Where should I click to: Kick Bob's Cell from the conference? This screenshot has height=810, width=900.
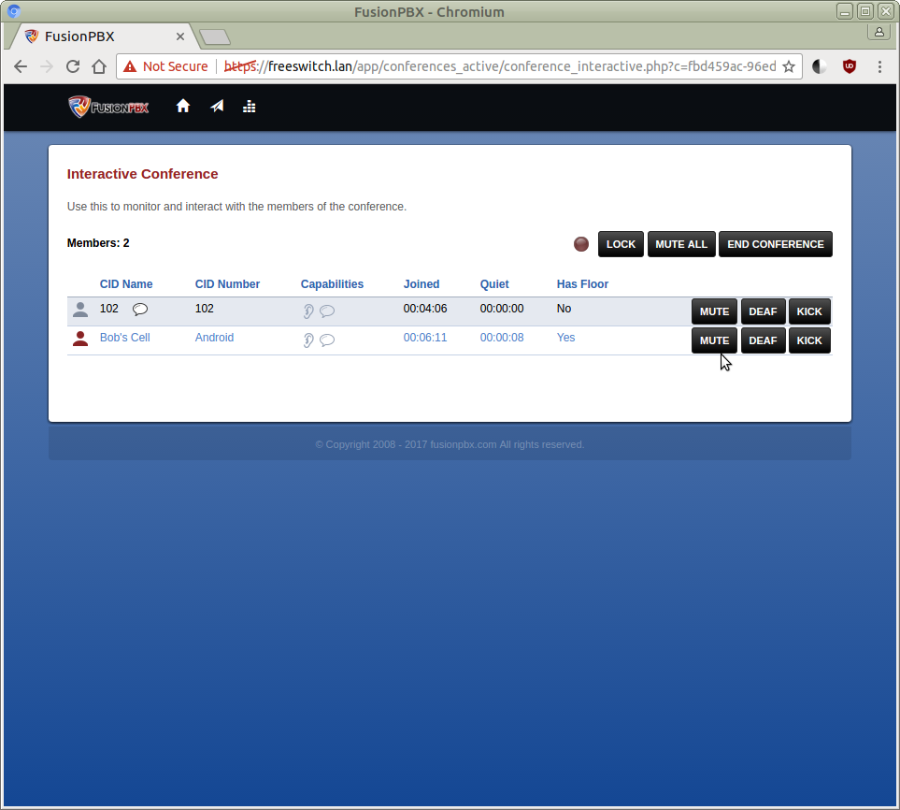pos(809,340)
